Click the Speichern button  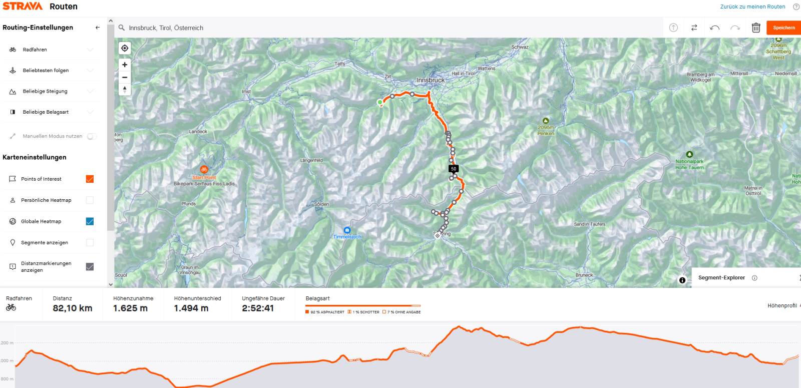(783, 28)
